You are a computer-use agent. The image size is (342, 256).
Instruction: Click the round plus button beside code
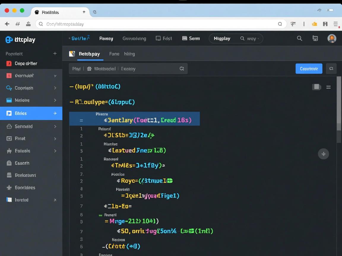pos(323,154)
